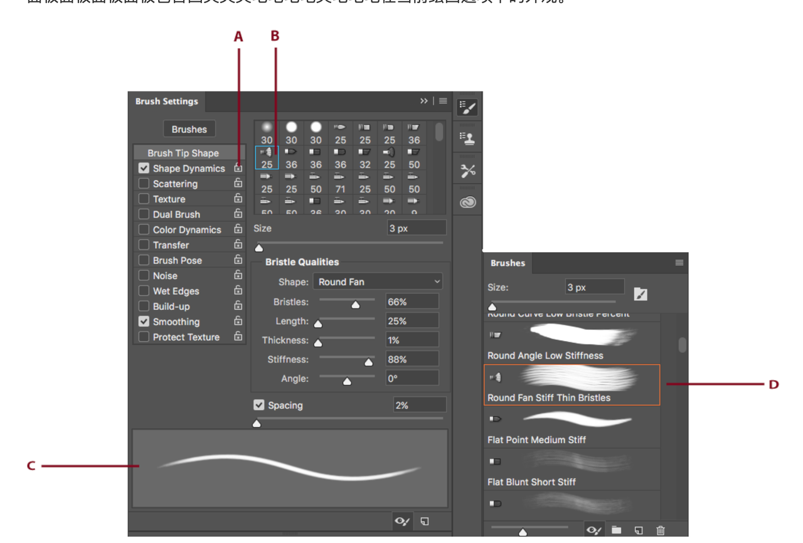Toggle lock icon for Smoothing

(x=238, y=321)
